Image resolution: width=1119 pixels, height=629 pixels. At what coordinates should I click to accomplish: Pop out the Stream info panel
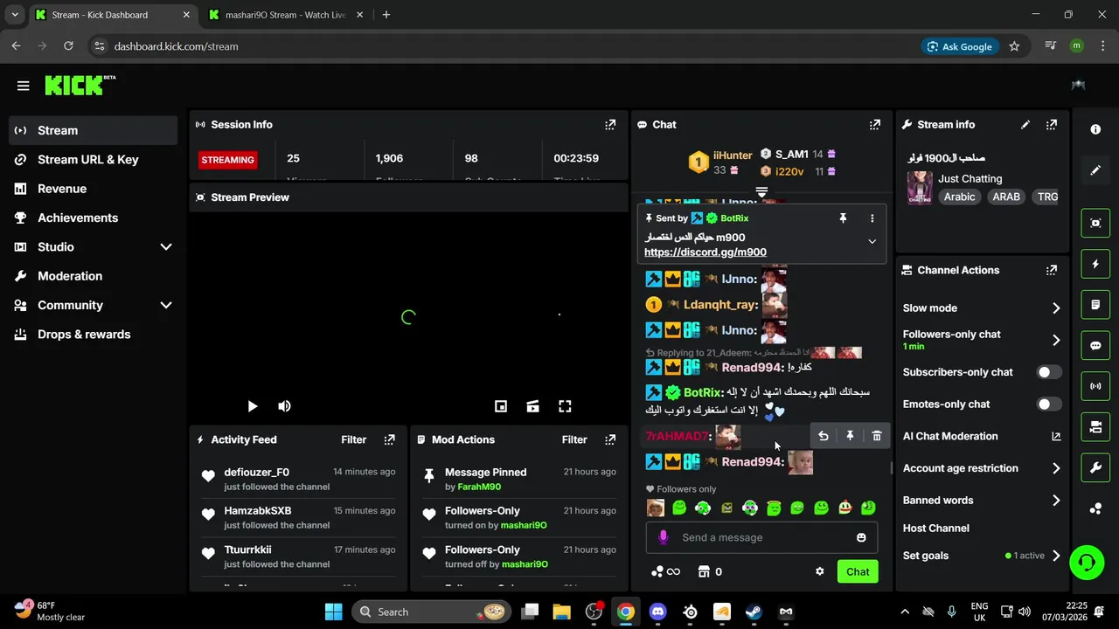pyautogui.click(x=1052, y=125)
